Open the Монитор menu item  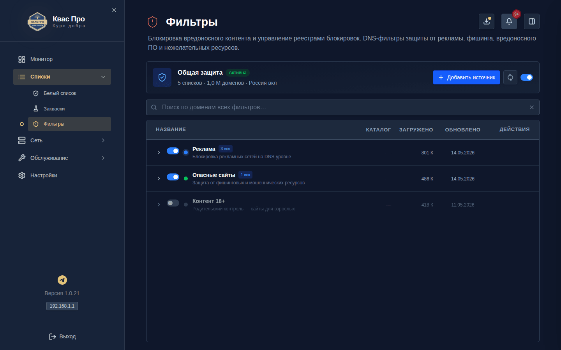(x=62, y=59)
